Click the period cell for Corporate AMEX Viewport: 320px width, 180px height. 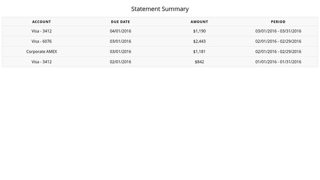(278, 52)
